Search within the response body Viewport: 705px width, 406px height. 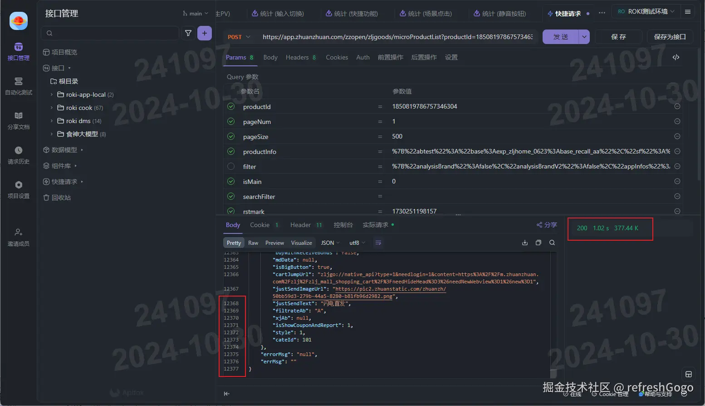pyautogui.click(x=552, y=243)
